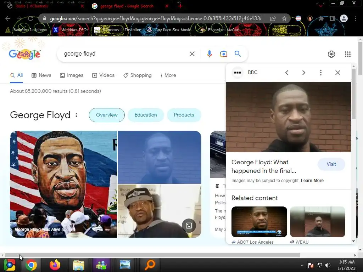Image resolution: width=363 pixels, height=272 pixels.
Task: Click the search box containing george floyd
Action: tap(125, 54)
